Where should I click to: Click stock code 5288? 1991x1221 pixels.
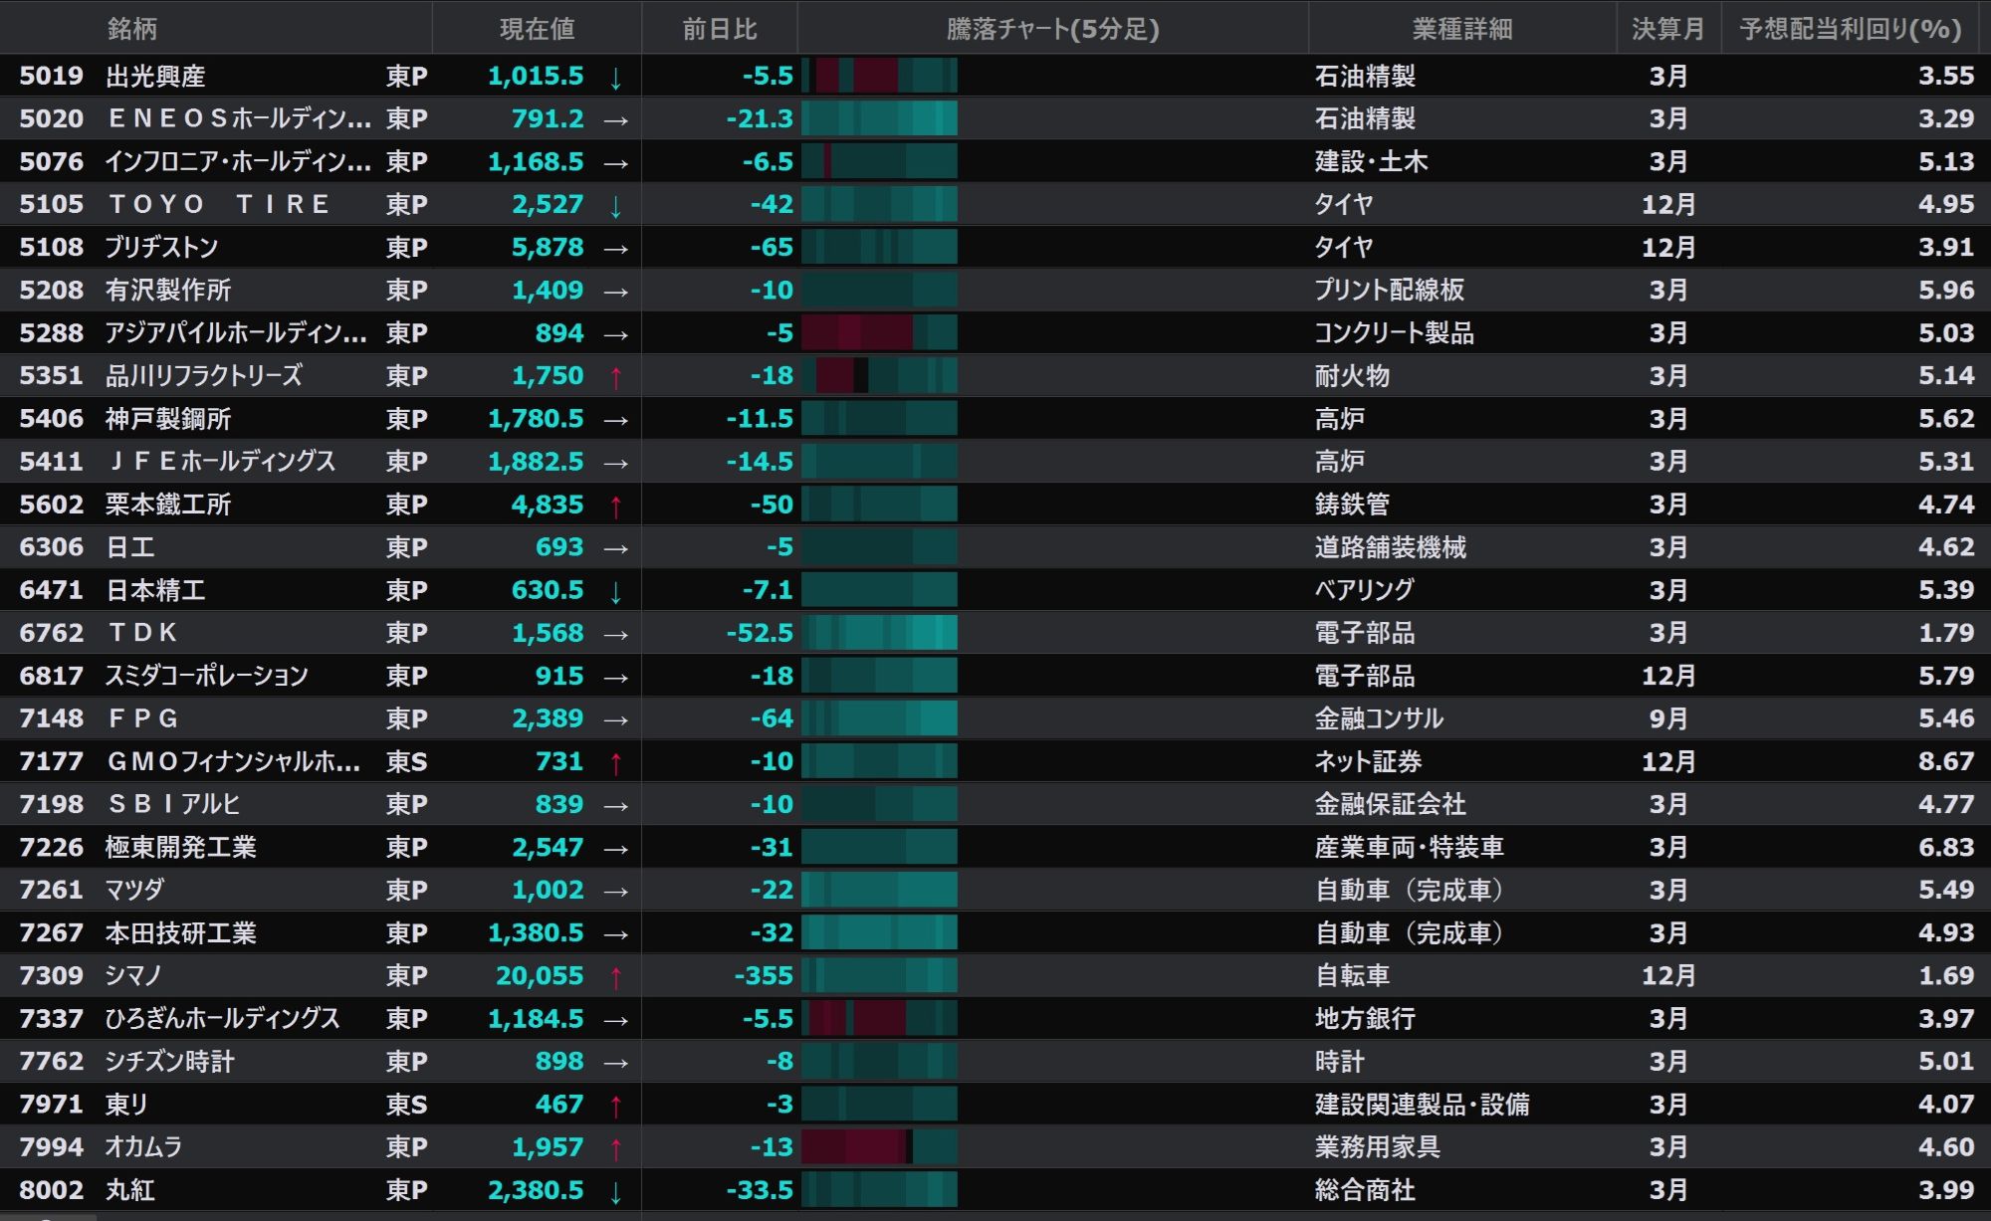coord(52,332)
